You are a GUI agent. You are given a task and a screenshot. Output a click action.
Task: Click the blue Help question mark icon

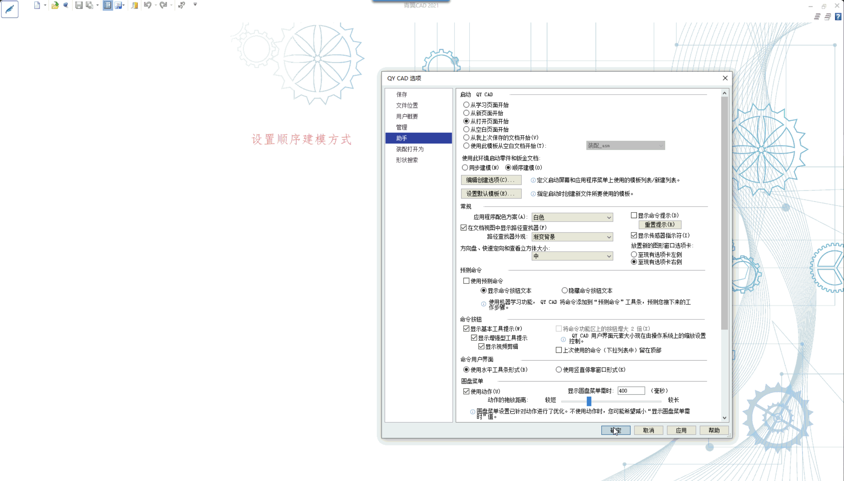click(838, 17)
